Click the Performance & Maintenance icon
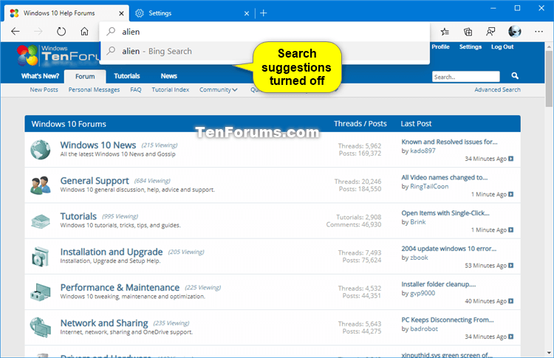This screenshot has height=358, width=554. 41,292
